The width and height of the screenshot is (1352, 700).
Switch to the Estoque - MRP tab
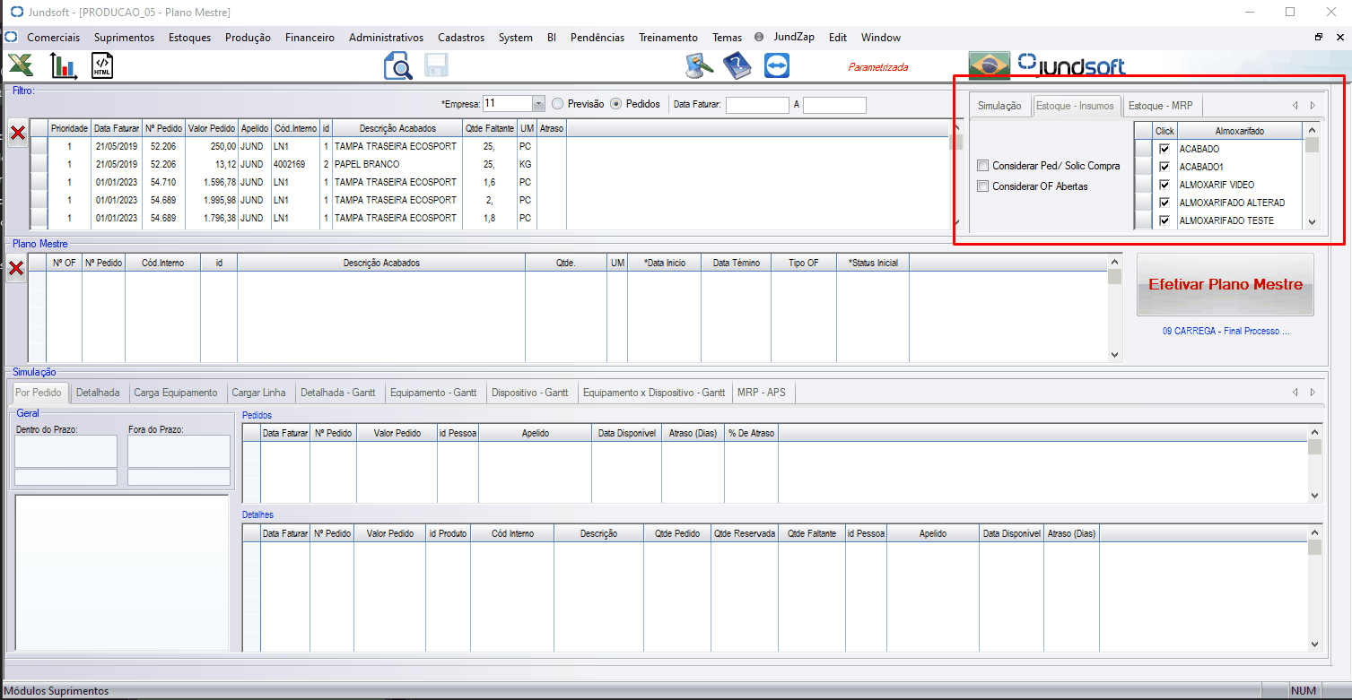click(1160, 106)
